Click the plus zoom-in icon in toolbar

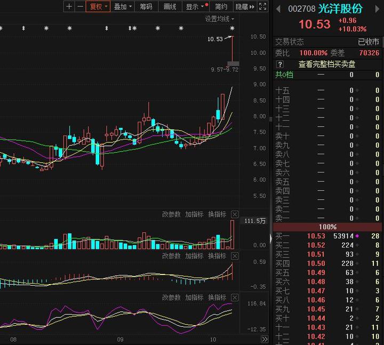click(69, 6)
